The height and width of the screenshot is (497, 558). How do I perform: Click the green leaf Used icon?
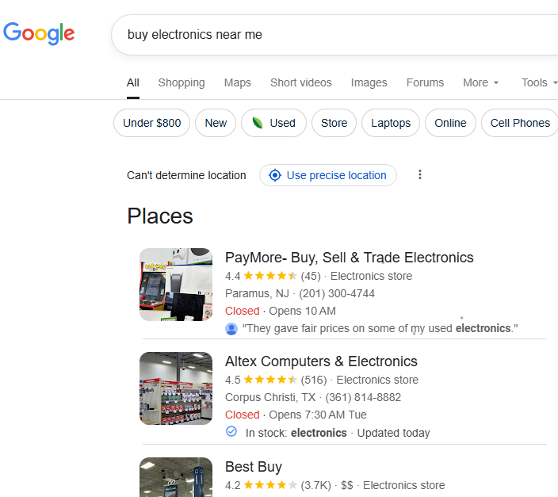tap(257, 123)
